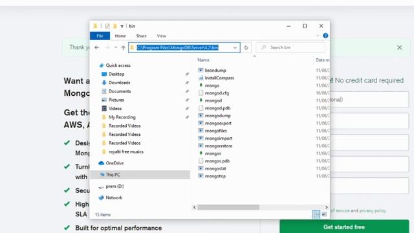The image size is (414, 233).
Task: Click the Forward navigation arrow
Action: pyautogui.click(x=107, y=47)
